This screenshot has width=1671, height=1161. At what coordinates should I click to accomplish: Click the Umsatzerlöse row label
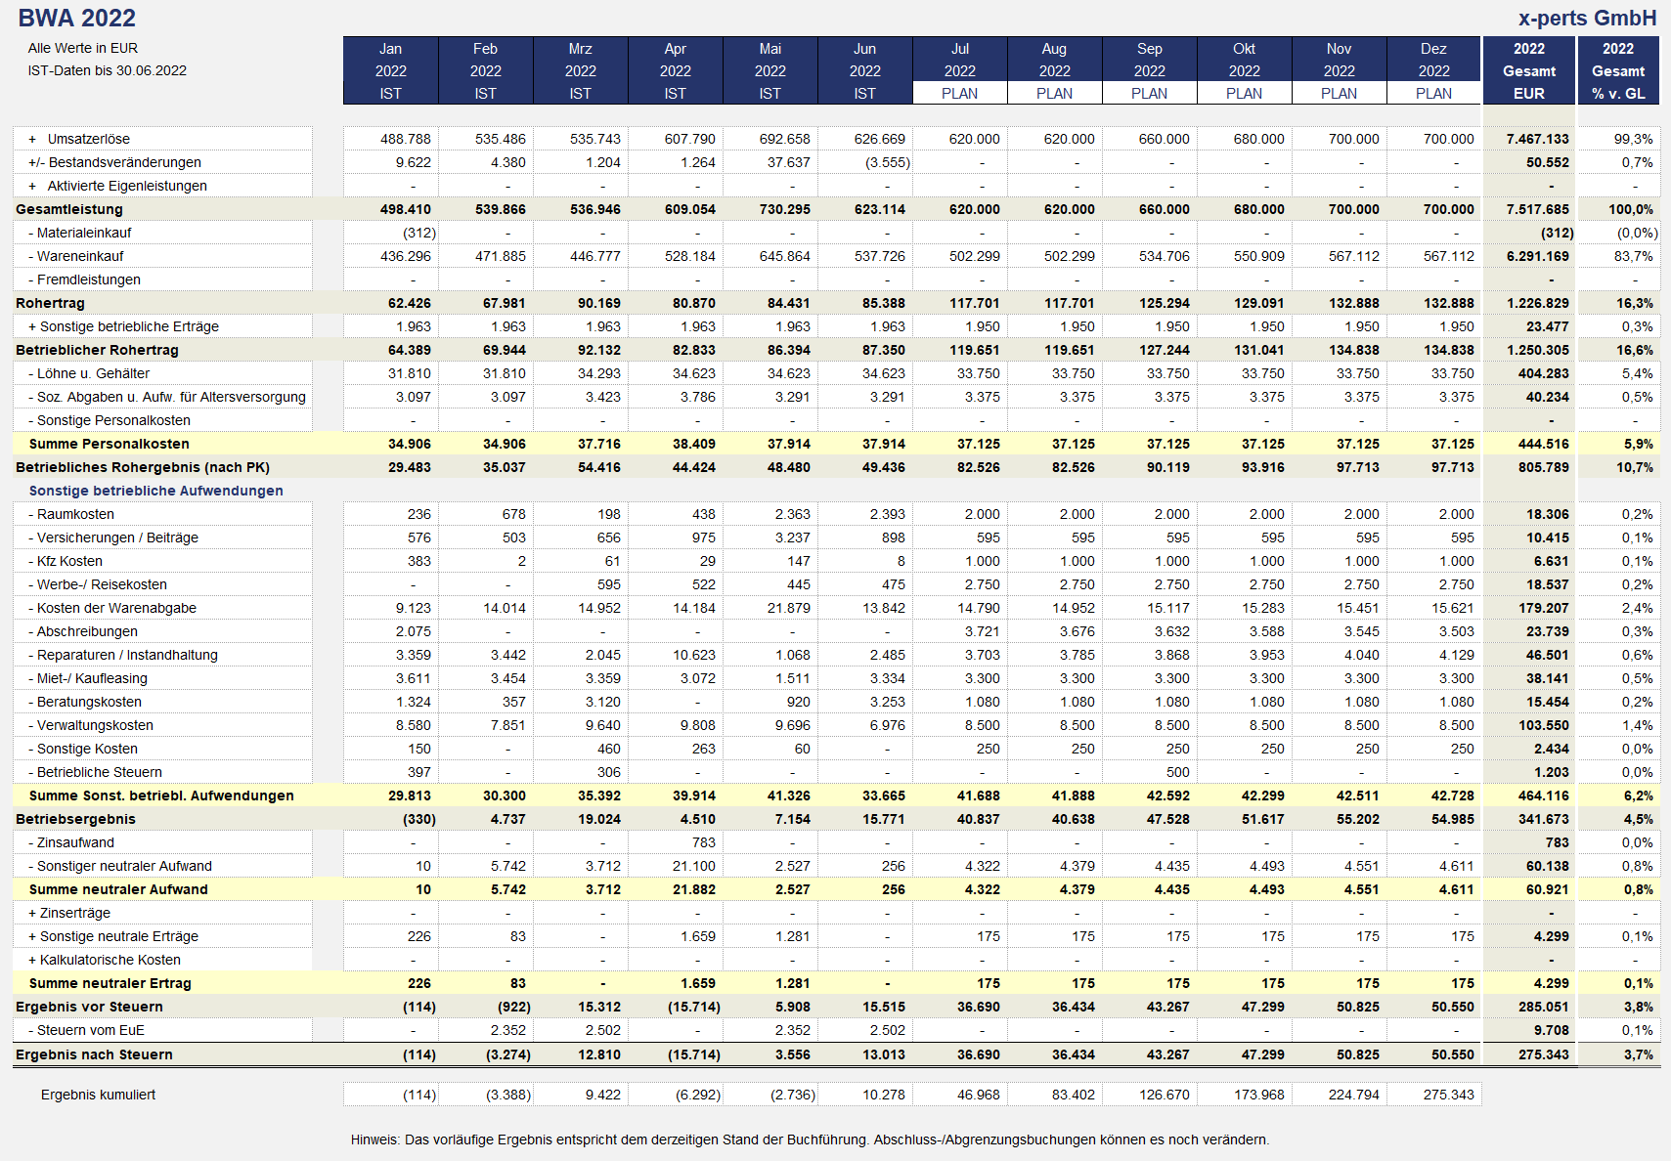(88, 139)
